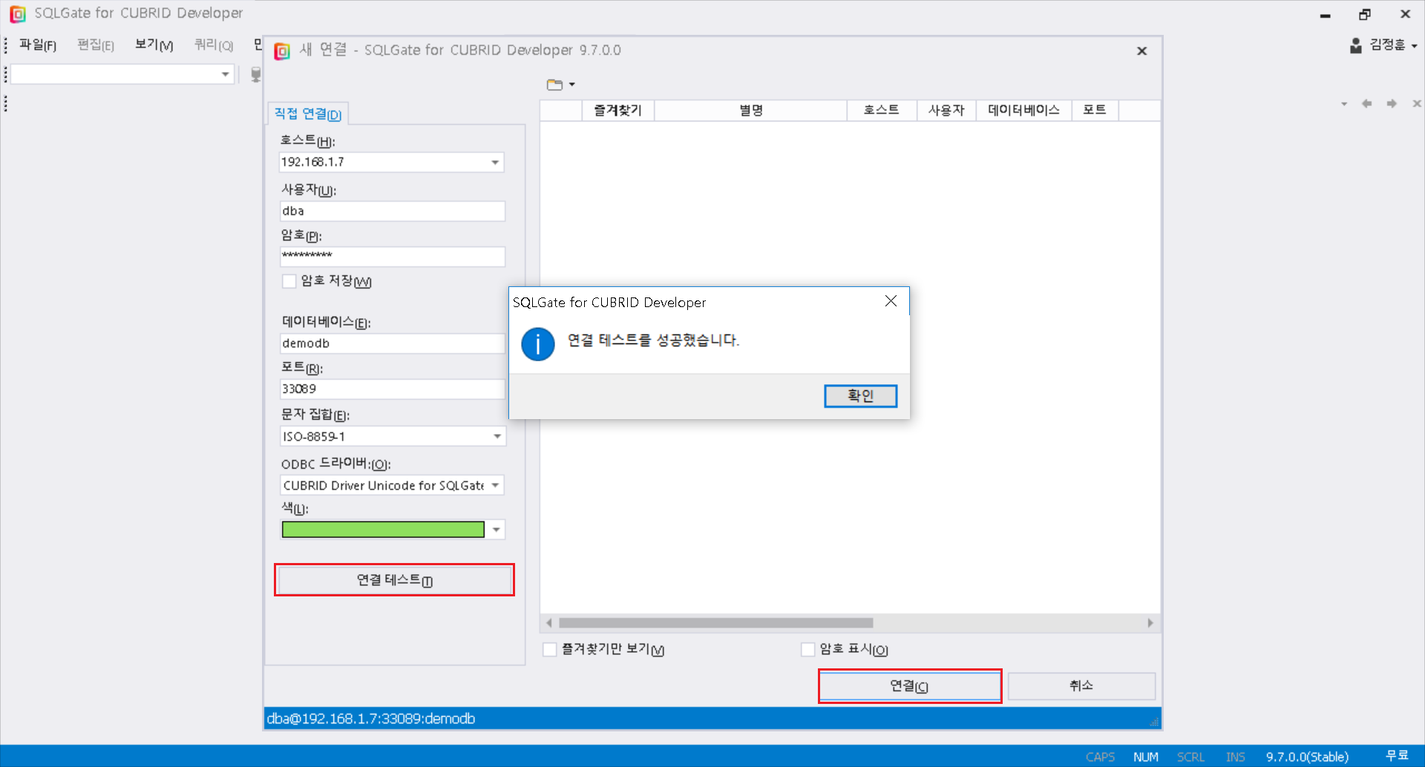This screenshot has height=767, width=1425.
Task: Expand the ODBC driver dropdown
Action: coord(495,485)
